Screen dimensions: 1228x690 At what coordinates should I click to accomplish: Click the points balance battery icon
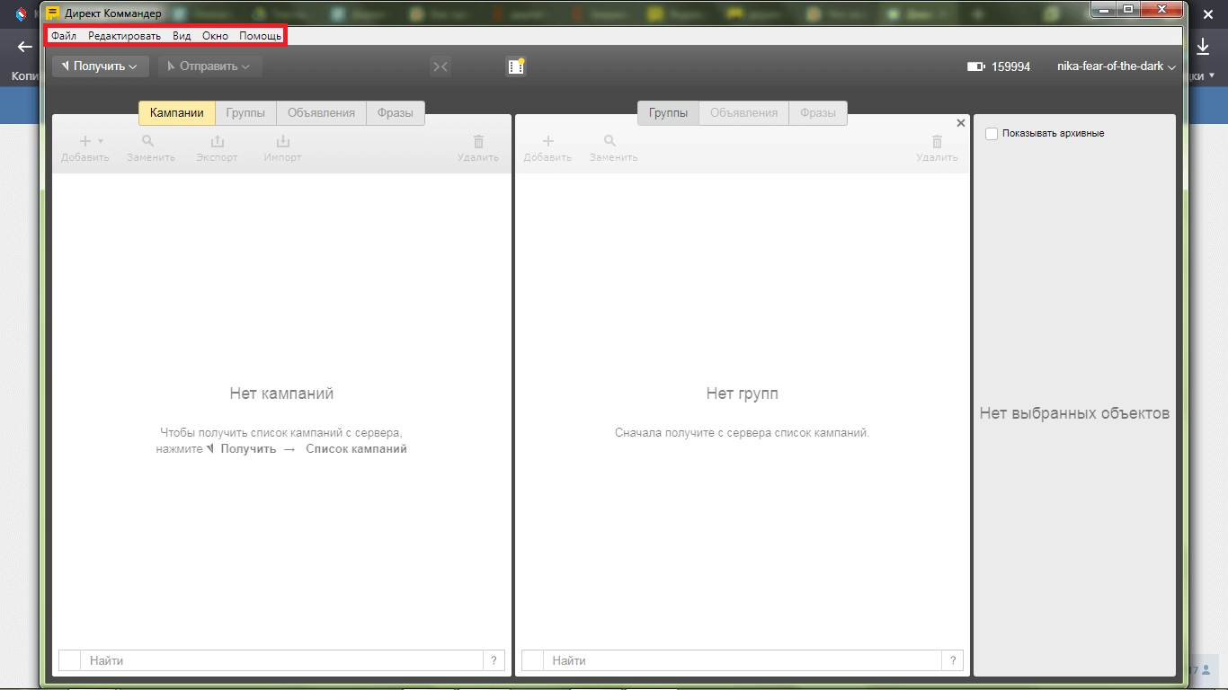[975, 66]
